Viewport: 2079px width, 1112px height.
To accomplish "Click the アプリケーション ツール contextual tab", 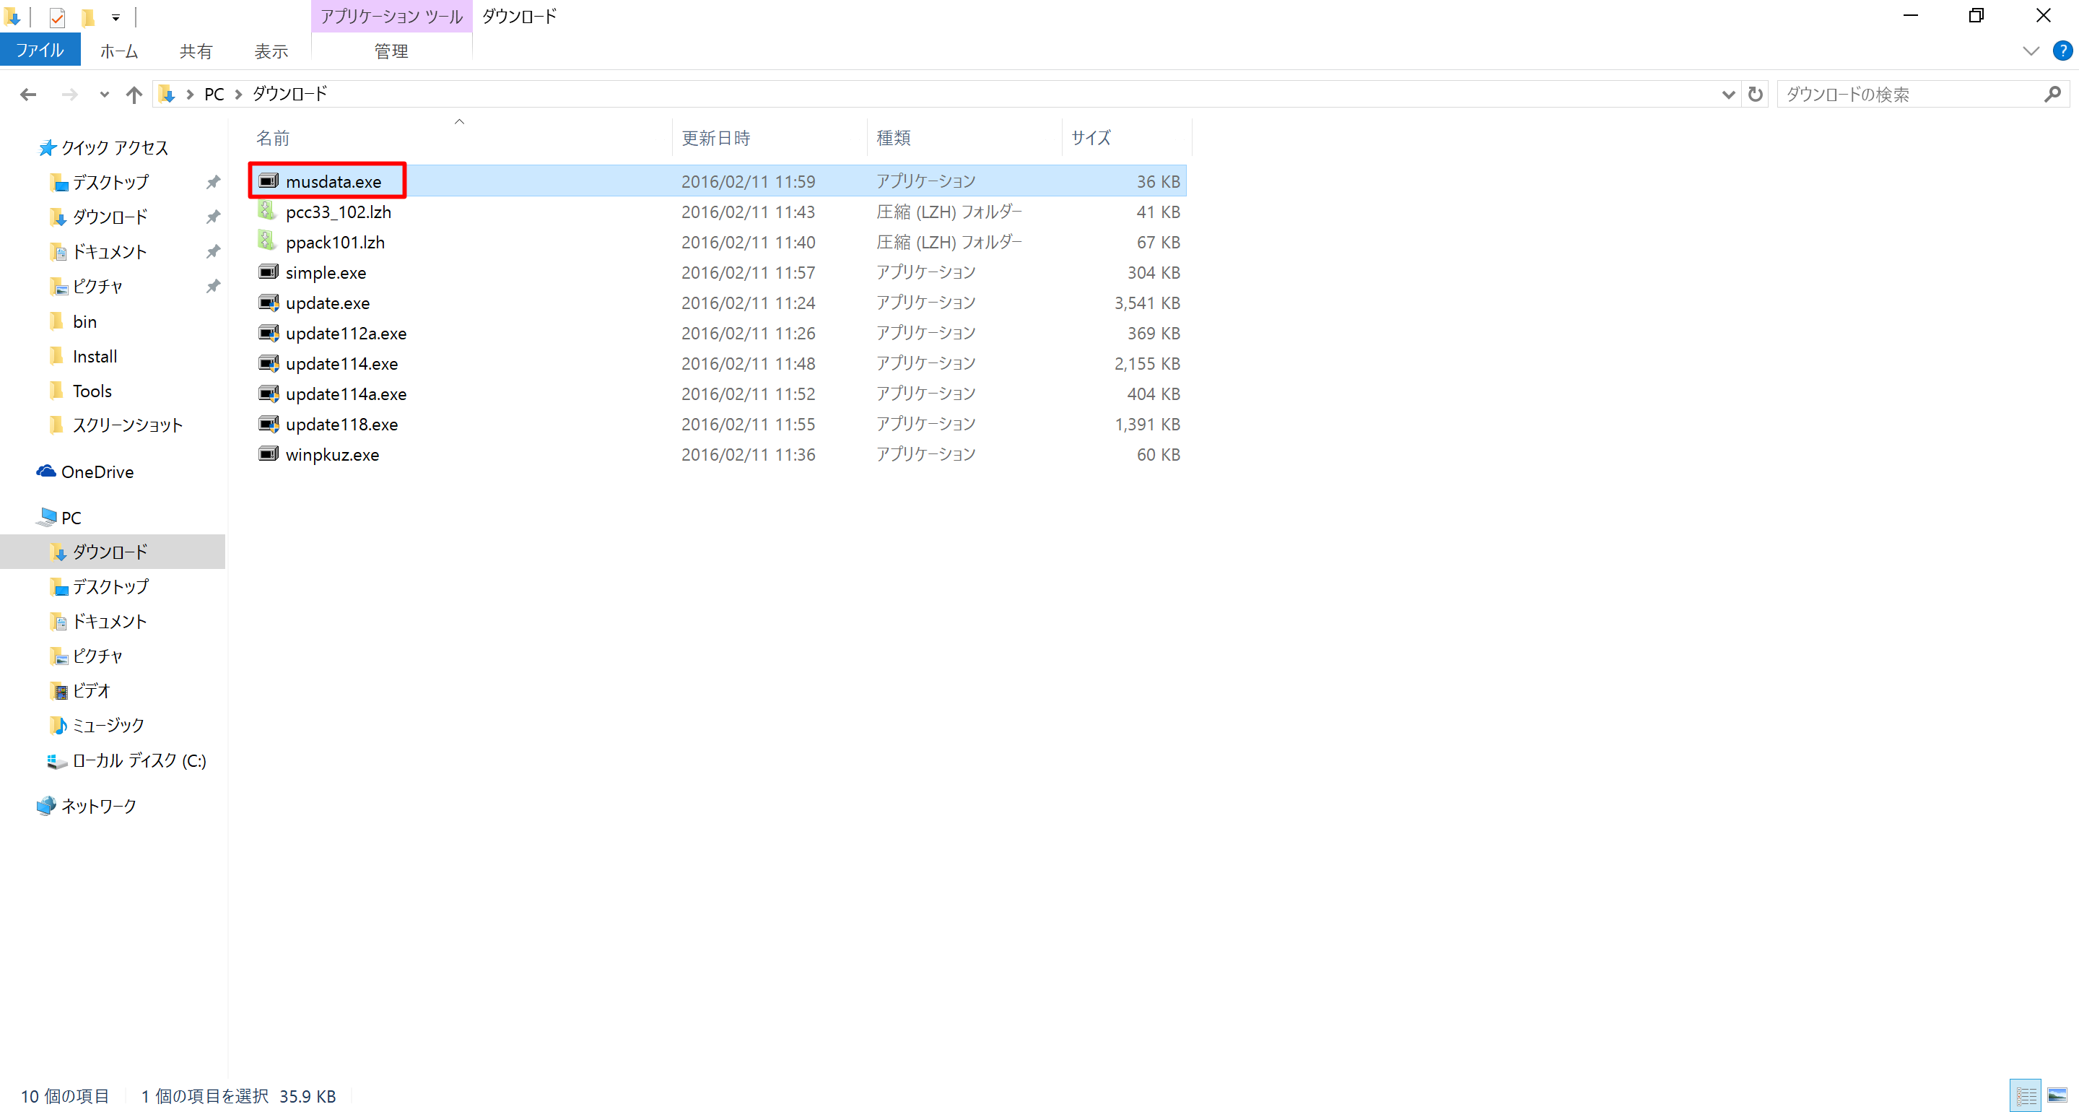I will pos(391,16).
